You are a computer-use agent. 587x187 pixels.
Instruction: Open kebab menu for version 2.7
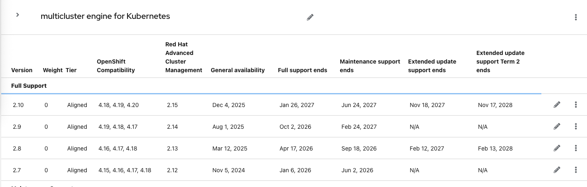point(575,170)
